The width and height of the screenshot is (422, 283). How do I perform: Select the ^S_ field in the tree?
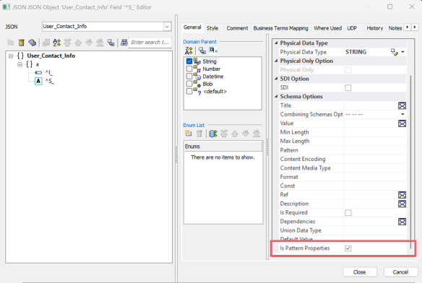[50, 81]
